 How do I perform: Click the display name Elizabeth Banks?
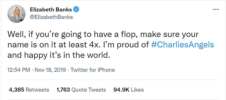pos(51,10)
